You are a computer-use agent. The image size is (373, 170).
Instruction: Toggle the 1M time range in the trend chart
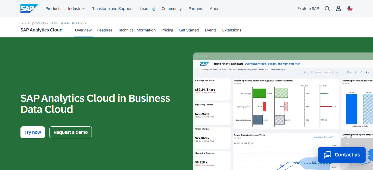[x=235, y=143]
